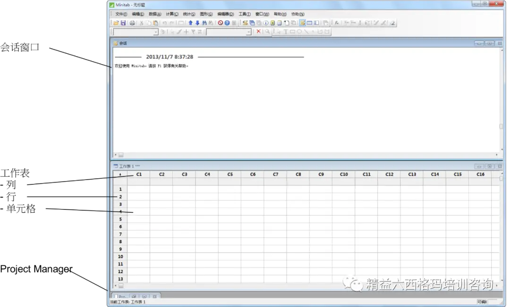Open the second toolbar combo box dropdown

[249, 32]
